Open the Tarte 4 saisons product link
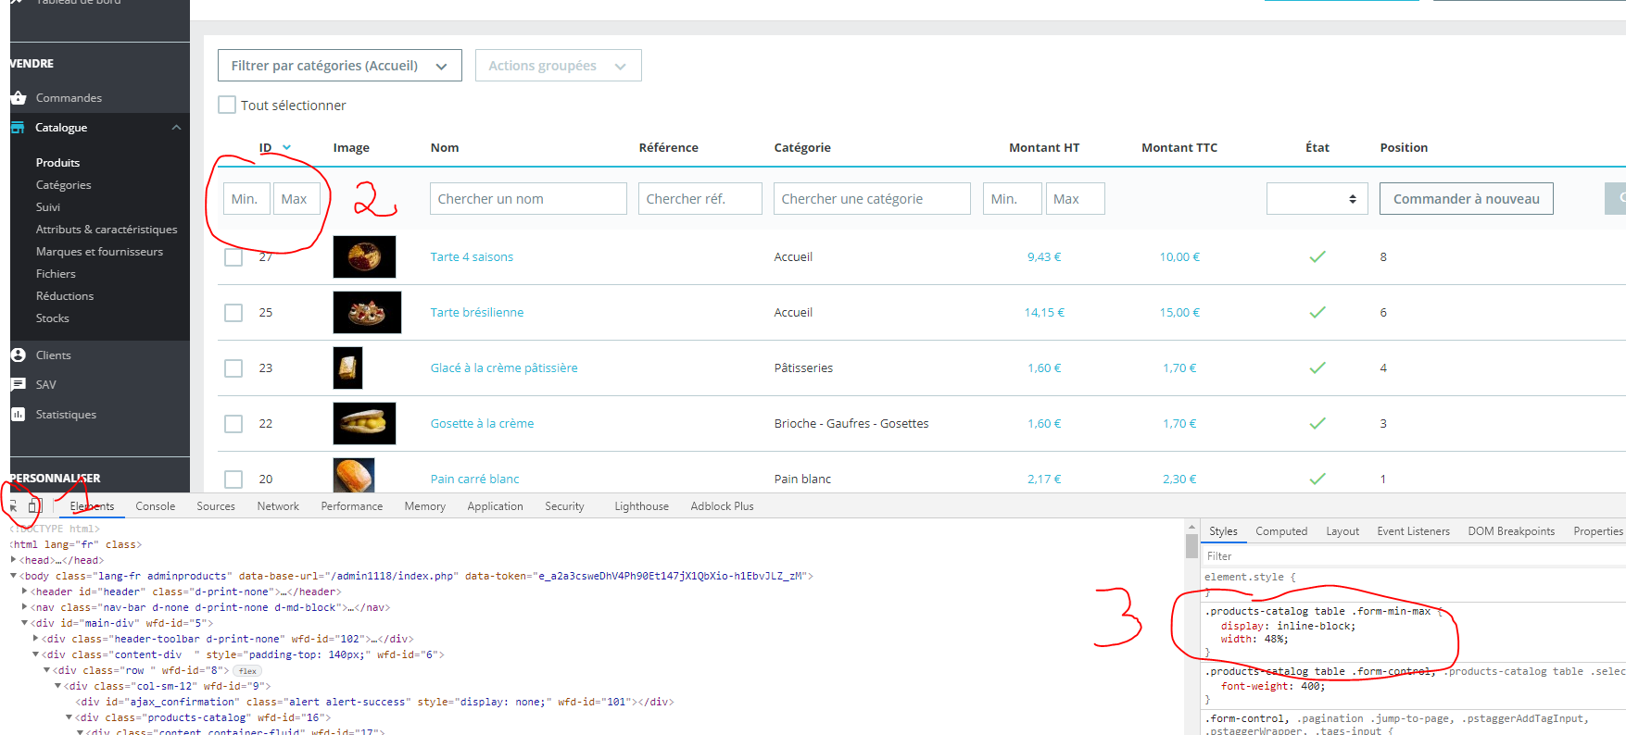1626x735 pixels. pos(472,256)
